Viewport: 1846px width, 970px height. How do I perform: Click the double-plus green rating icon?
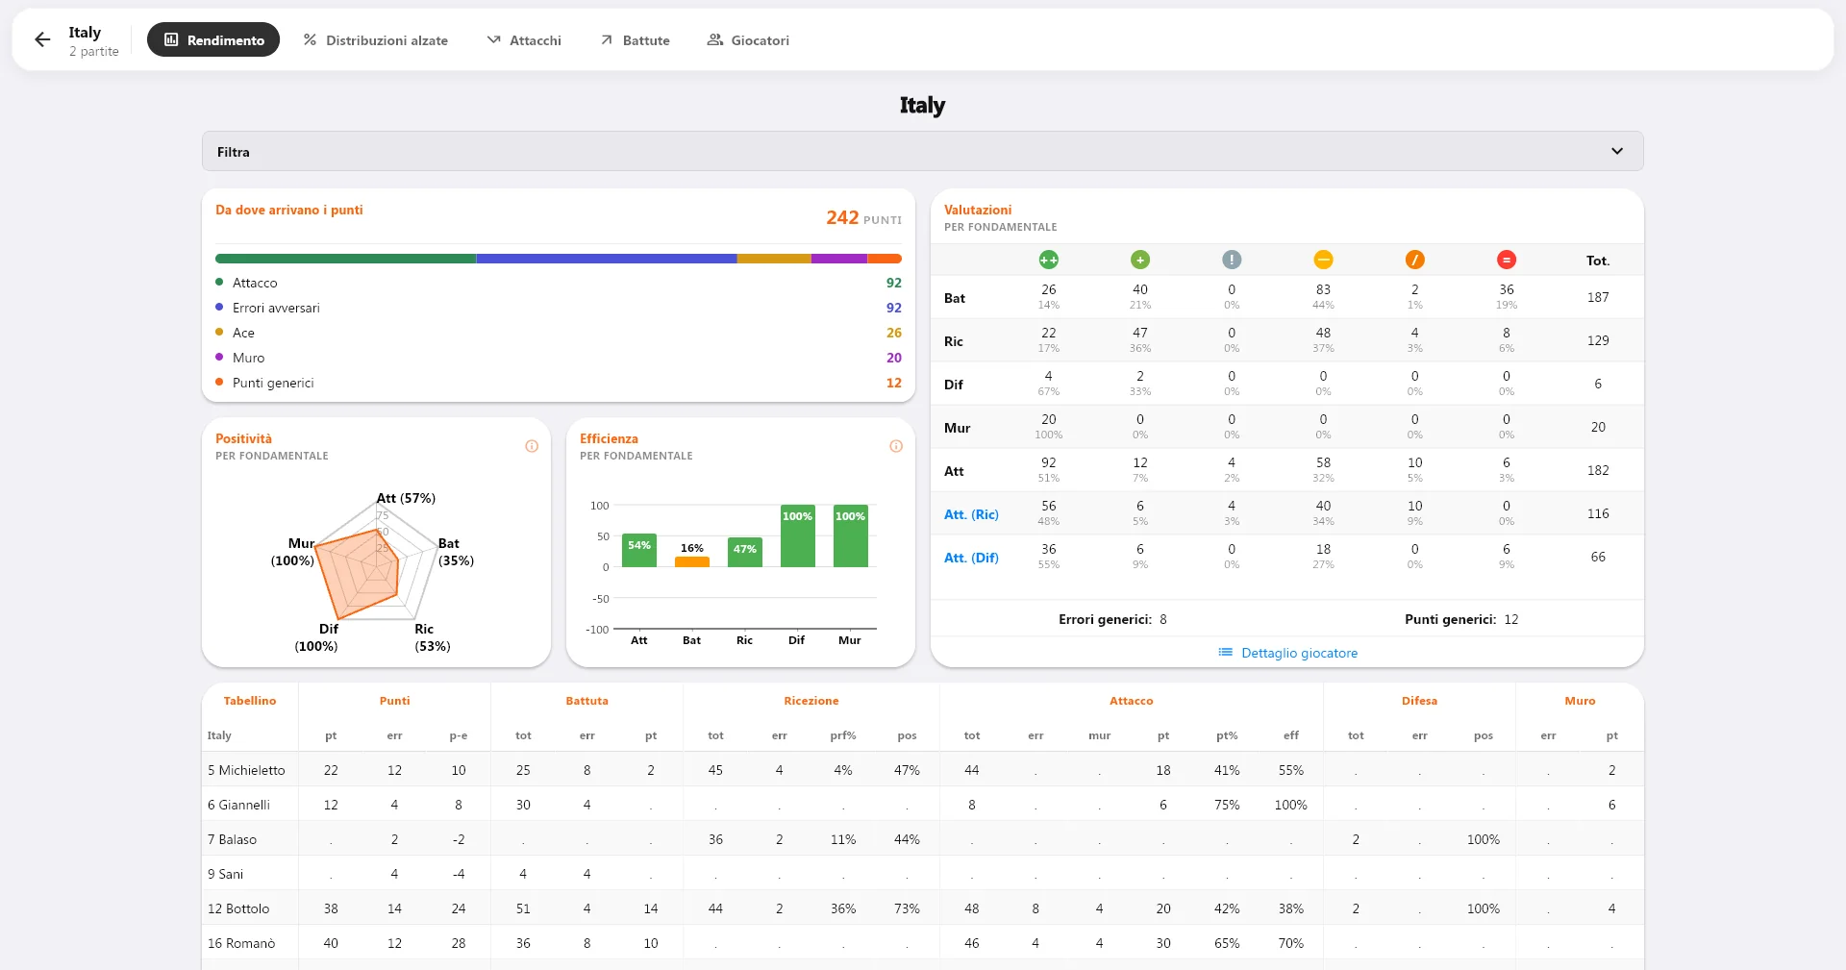tap(1048, 260)
